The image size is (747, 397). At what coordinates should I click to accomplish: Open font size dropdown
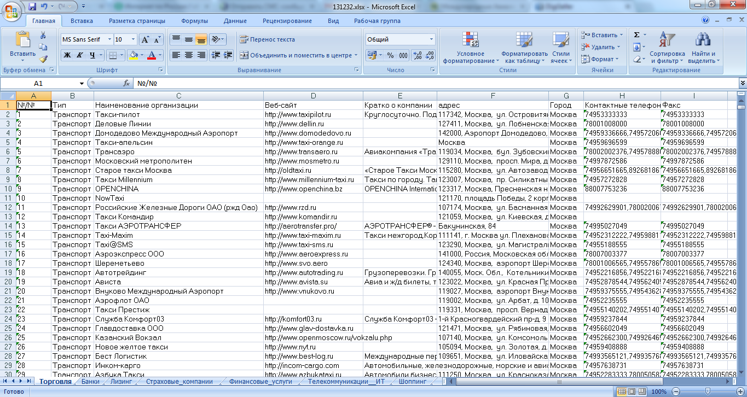pos(133,39)
